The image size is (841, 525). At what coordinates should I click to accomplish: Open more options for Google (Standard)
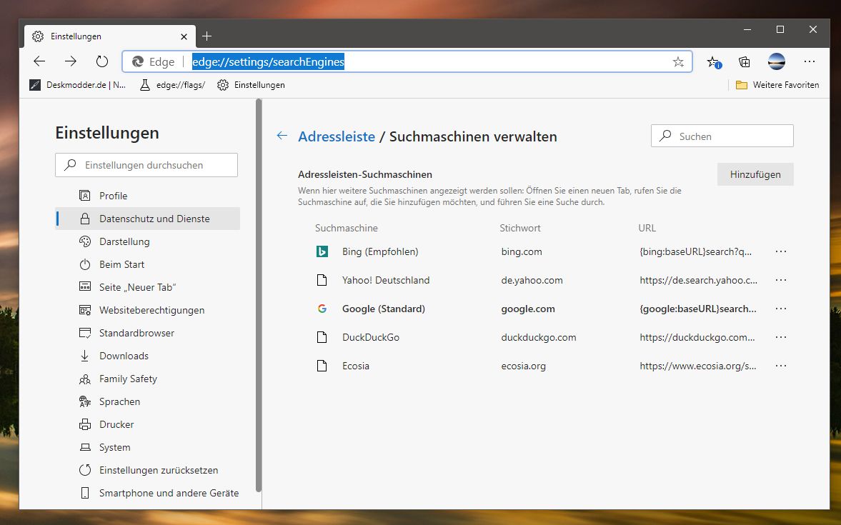[x=781, y=309]
